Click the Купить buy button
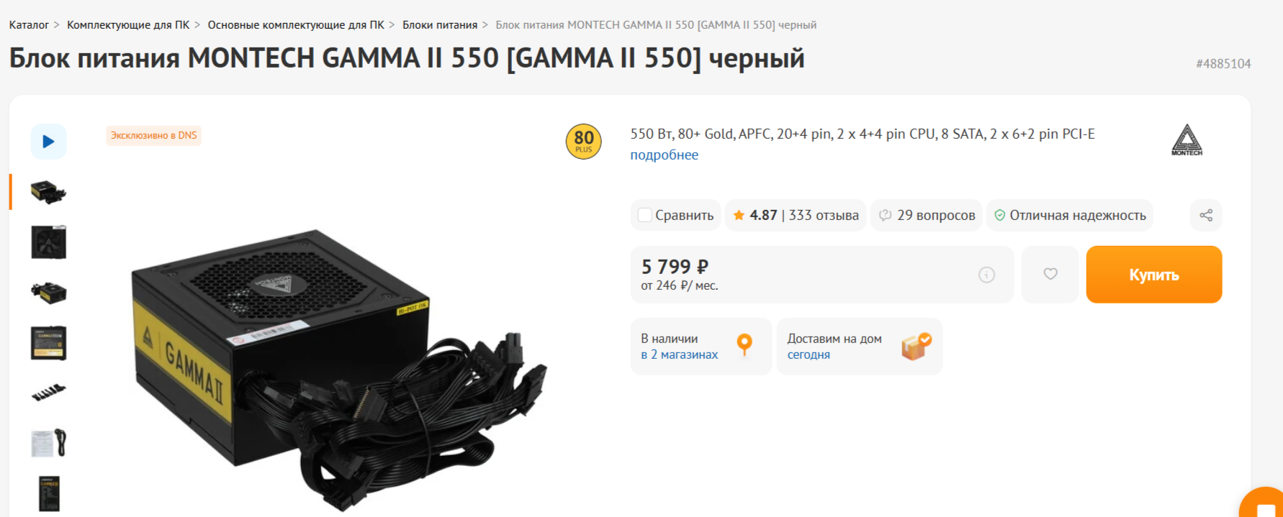Screen dimensions: 1283x517 click(x=1154, y=275)
